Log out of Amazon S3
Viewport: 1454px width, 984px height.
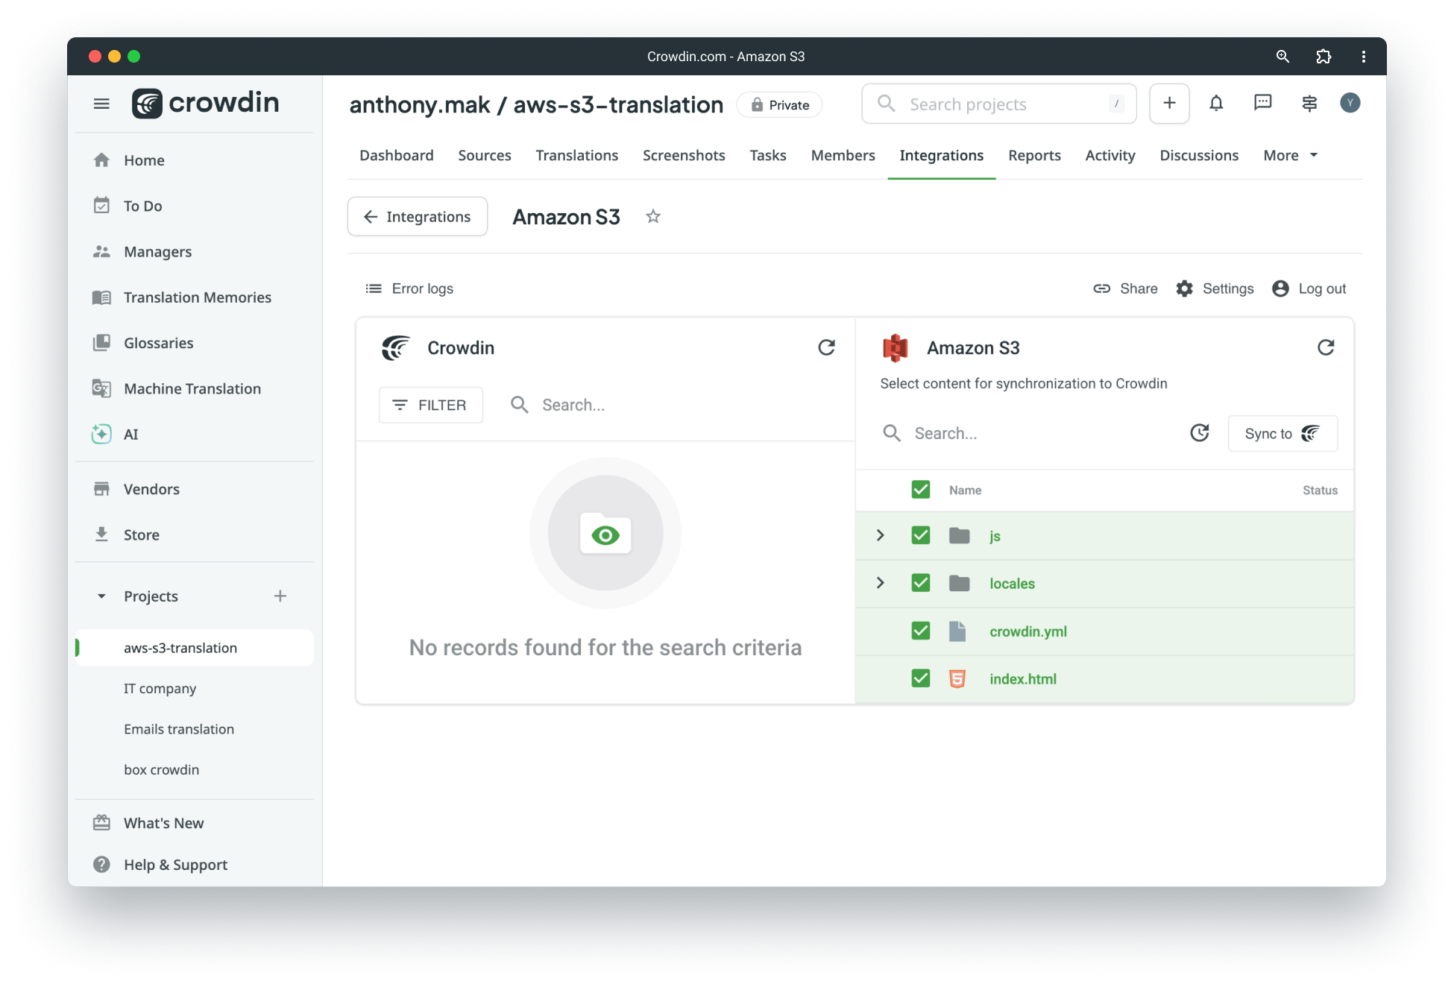click(1309, 288)
